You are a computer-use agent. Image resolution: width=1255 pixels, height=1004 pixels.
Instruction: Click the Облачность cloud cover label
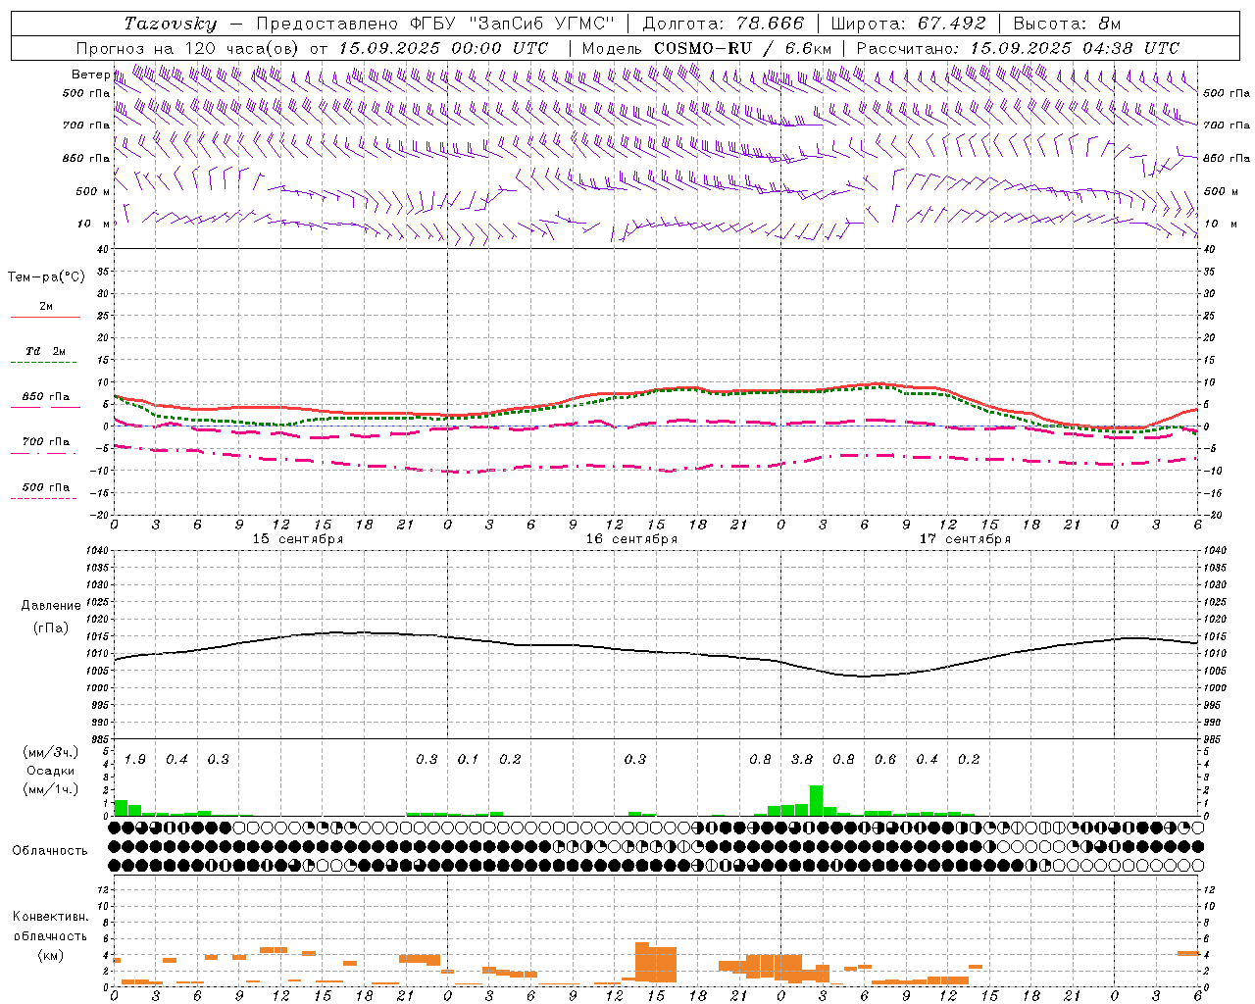click(50, 850)
